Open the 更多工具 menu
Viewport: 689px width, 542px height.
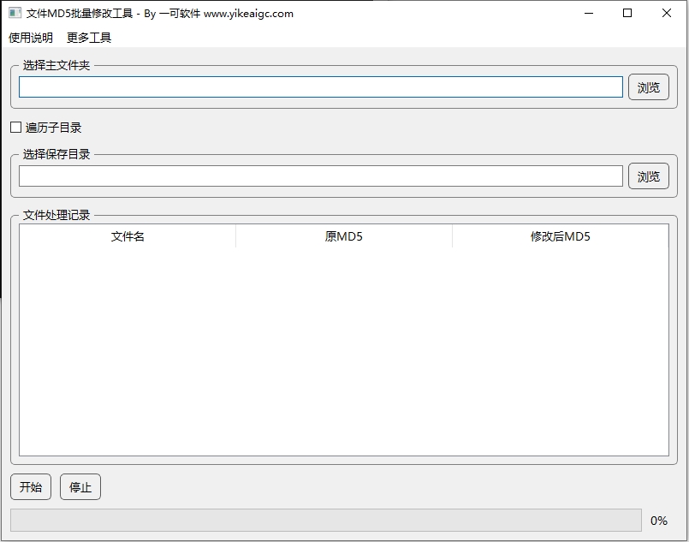pyautogui.click(x=89, y=38)
